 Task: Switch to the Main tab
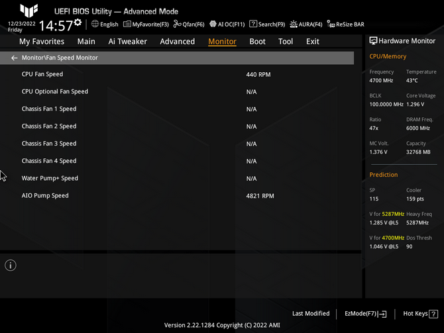tap(86, 42)
